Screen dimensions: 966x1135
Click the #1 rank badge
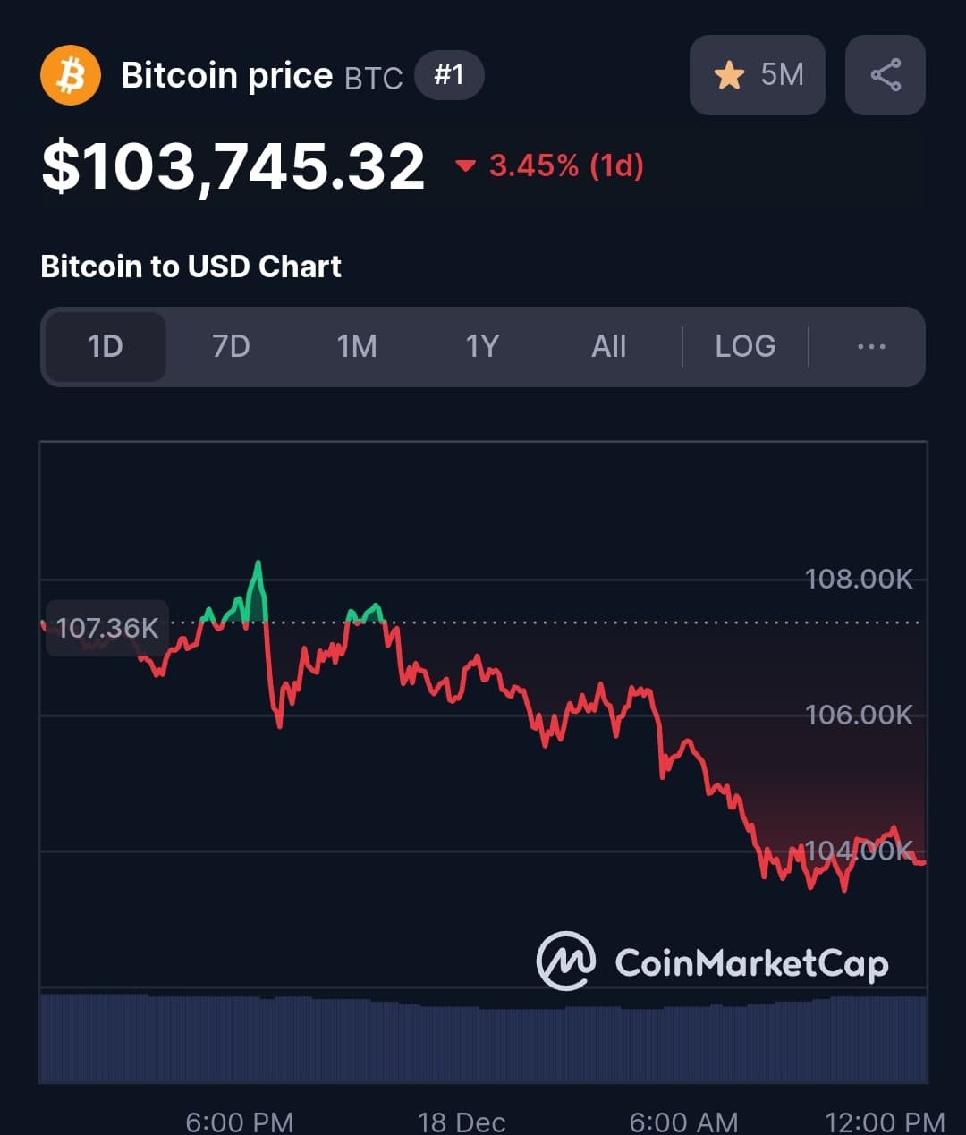pos(449,75)
